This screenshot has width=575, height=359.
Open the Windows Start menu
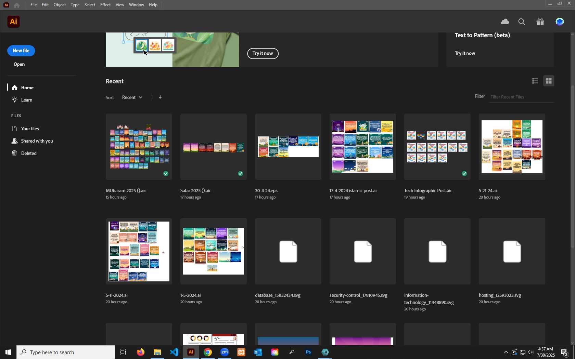click(8, 352)
